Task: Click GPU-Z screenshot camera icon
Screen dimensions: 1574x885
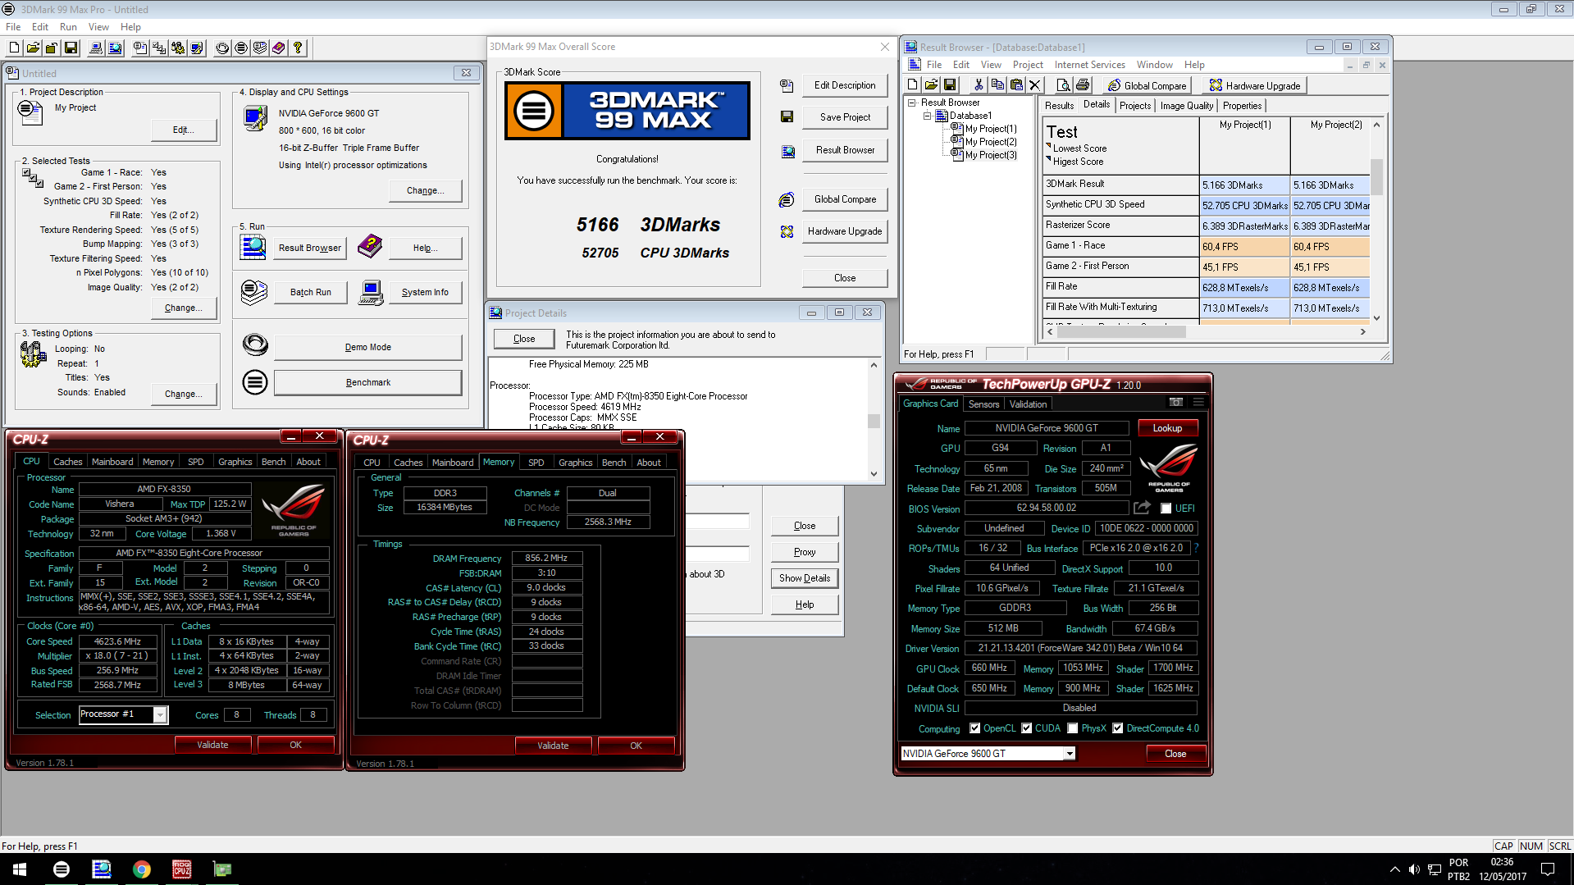Action: [1175, 403]
